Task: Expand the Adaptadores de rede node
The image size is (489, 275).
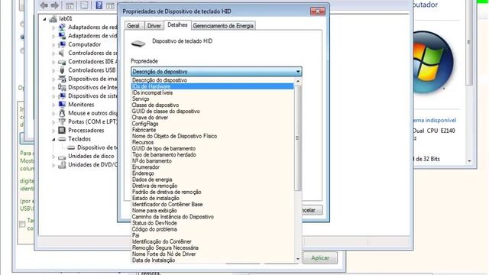Action: coord(53,27)
